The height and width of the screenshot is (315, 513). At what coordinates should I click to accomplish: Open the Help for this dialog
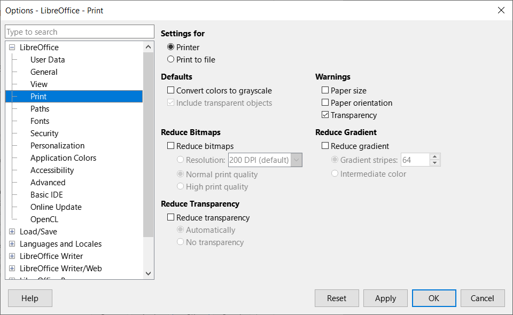pyautogui.click(x=30, y=298)
